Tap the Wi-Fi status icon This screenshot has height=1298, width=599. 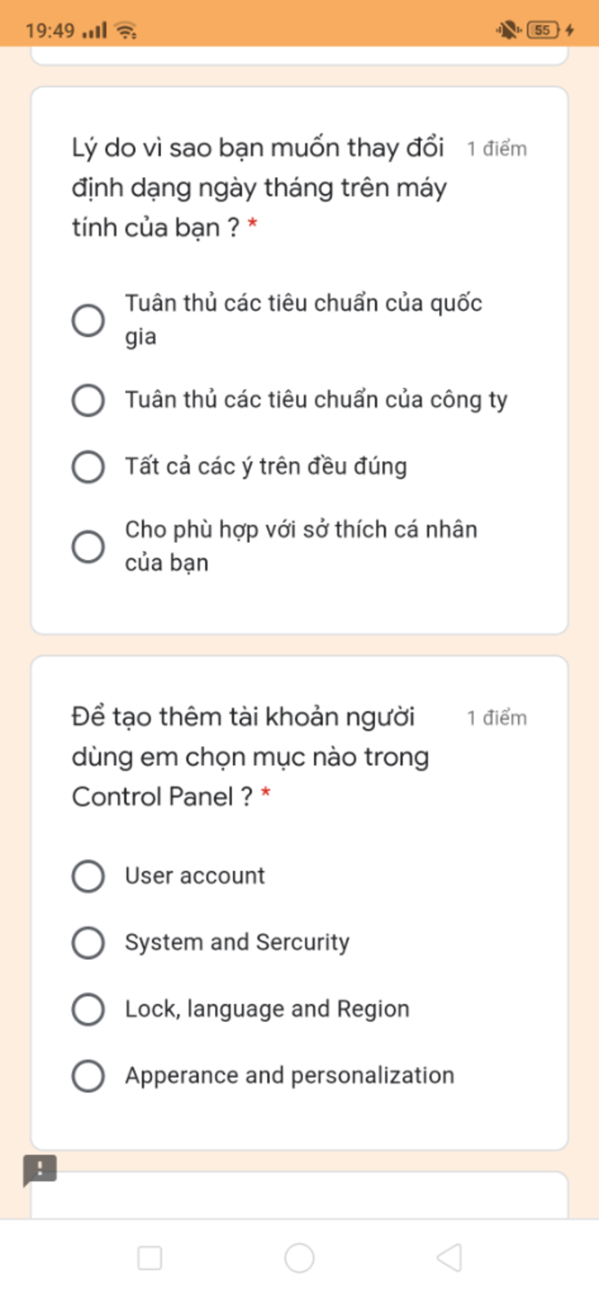(x=126, y=30)
